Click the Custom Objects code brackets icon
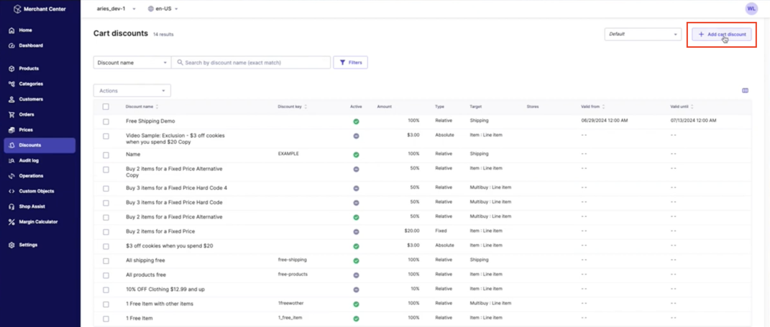 click(x=12, y=191)
